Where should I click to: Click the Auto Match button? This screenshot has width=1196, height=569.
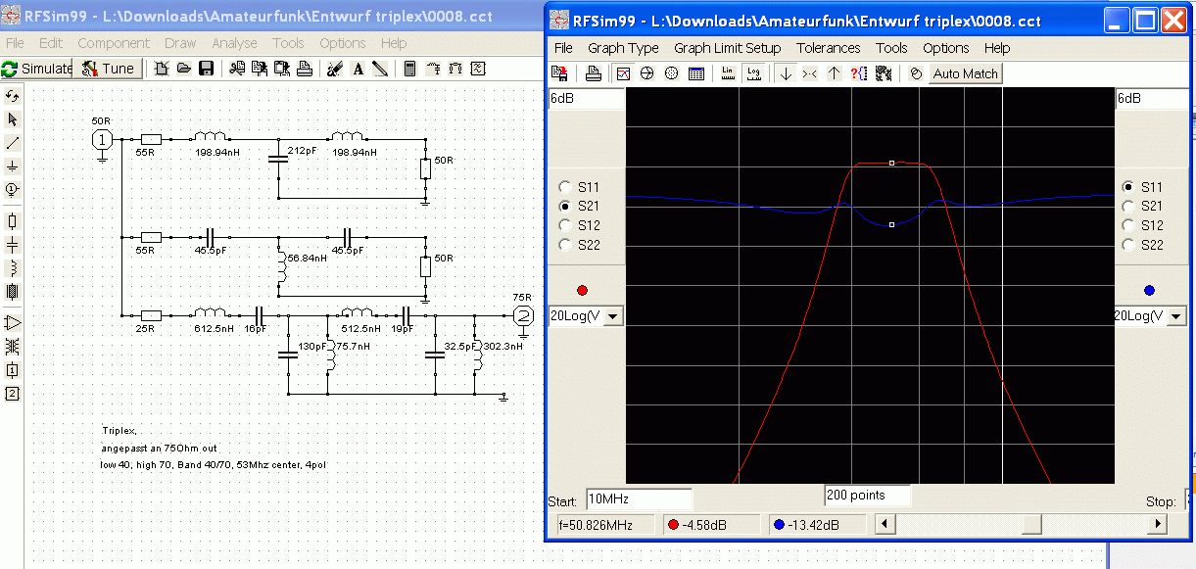click(965, 73)
